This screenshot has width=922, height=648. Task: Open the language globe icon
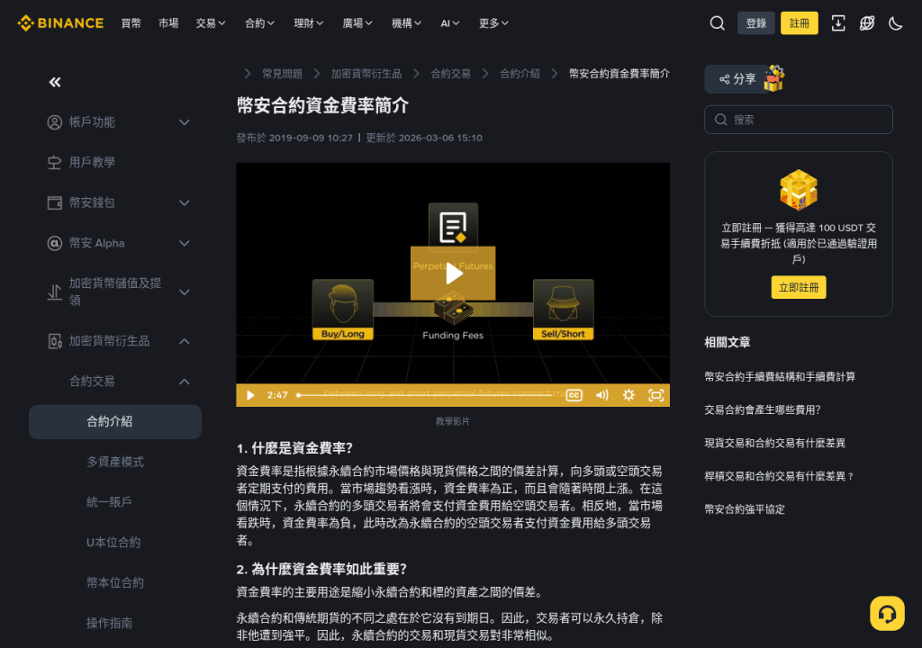pyautogui.click(x=867, y=22)
